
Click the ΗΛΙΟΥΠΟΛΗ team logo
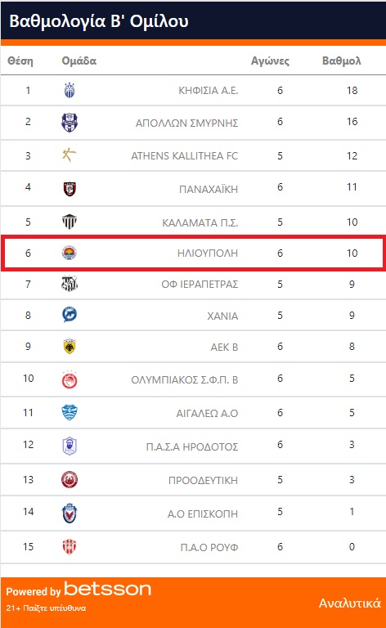(70, 253)
